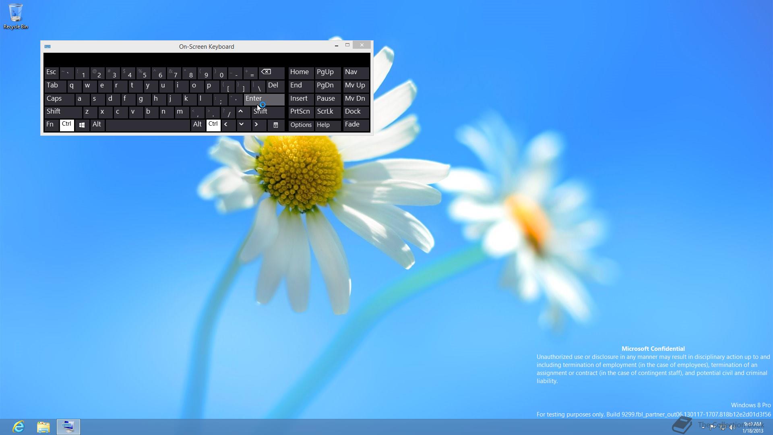Click the left bracket key
Viewport: 773px width, 435px height.
227,86
